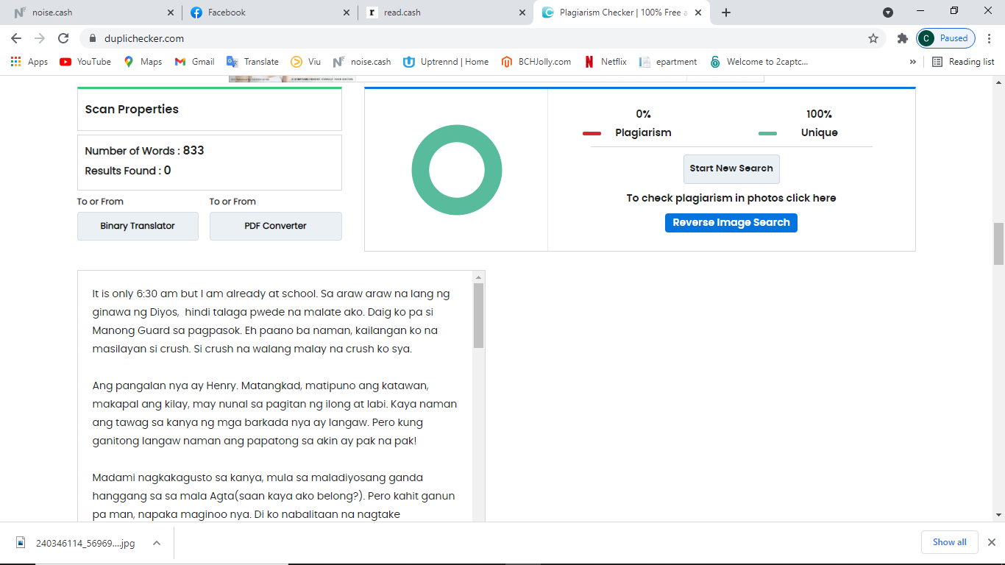The width and height of the screenshot is (1005, 565).
Task: Click the Results Found : 0 text
Action: pyautogui.click(x=128, y=171)
